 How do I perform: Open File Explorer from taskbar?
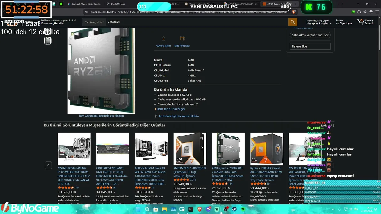click(164, 209)
